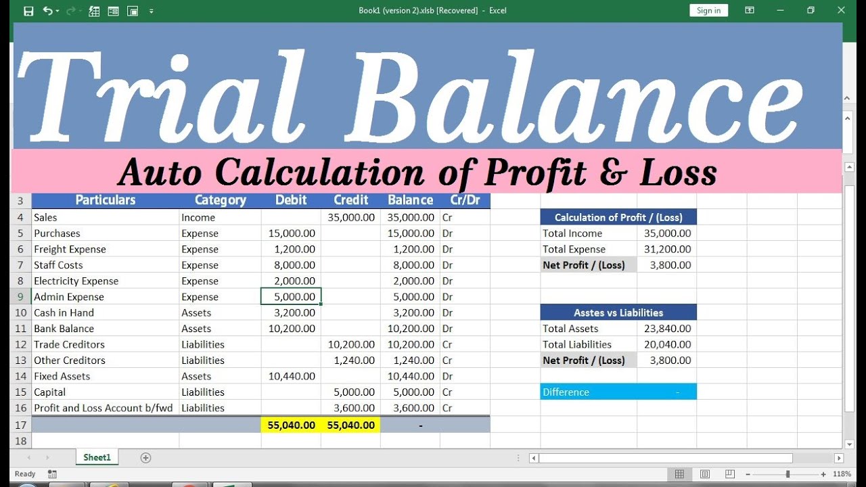The width and height of the screenshot is (866, 487).
Task: Save the workbook using the Save icon
Action: 28,11
